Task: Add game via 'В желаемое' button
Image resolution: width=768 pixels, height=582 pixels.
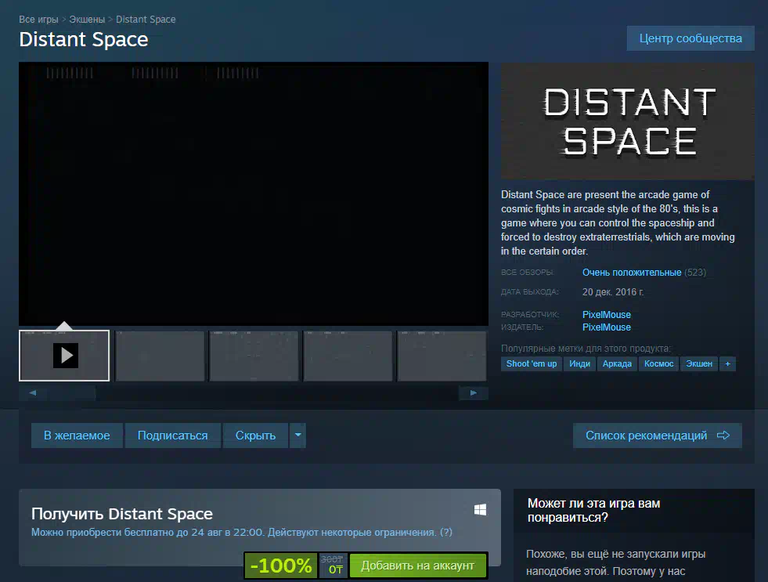Action: 77,436
